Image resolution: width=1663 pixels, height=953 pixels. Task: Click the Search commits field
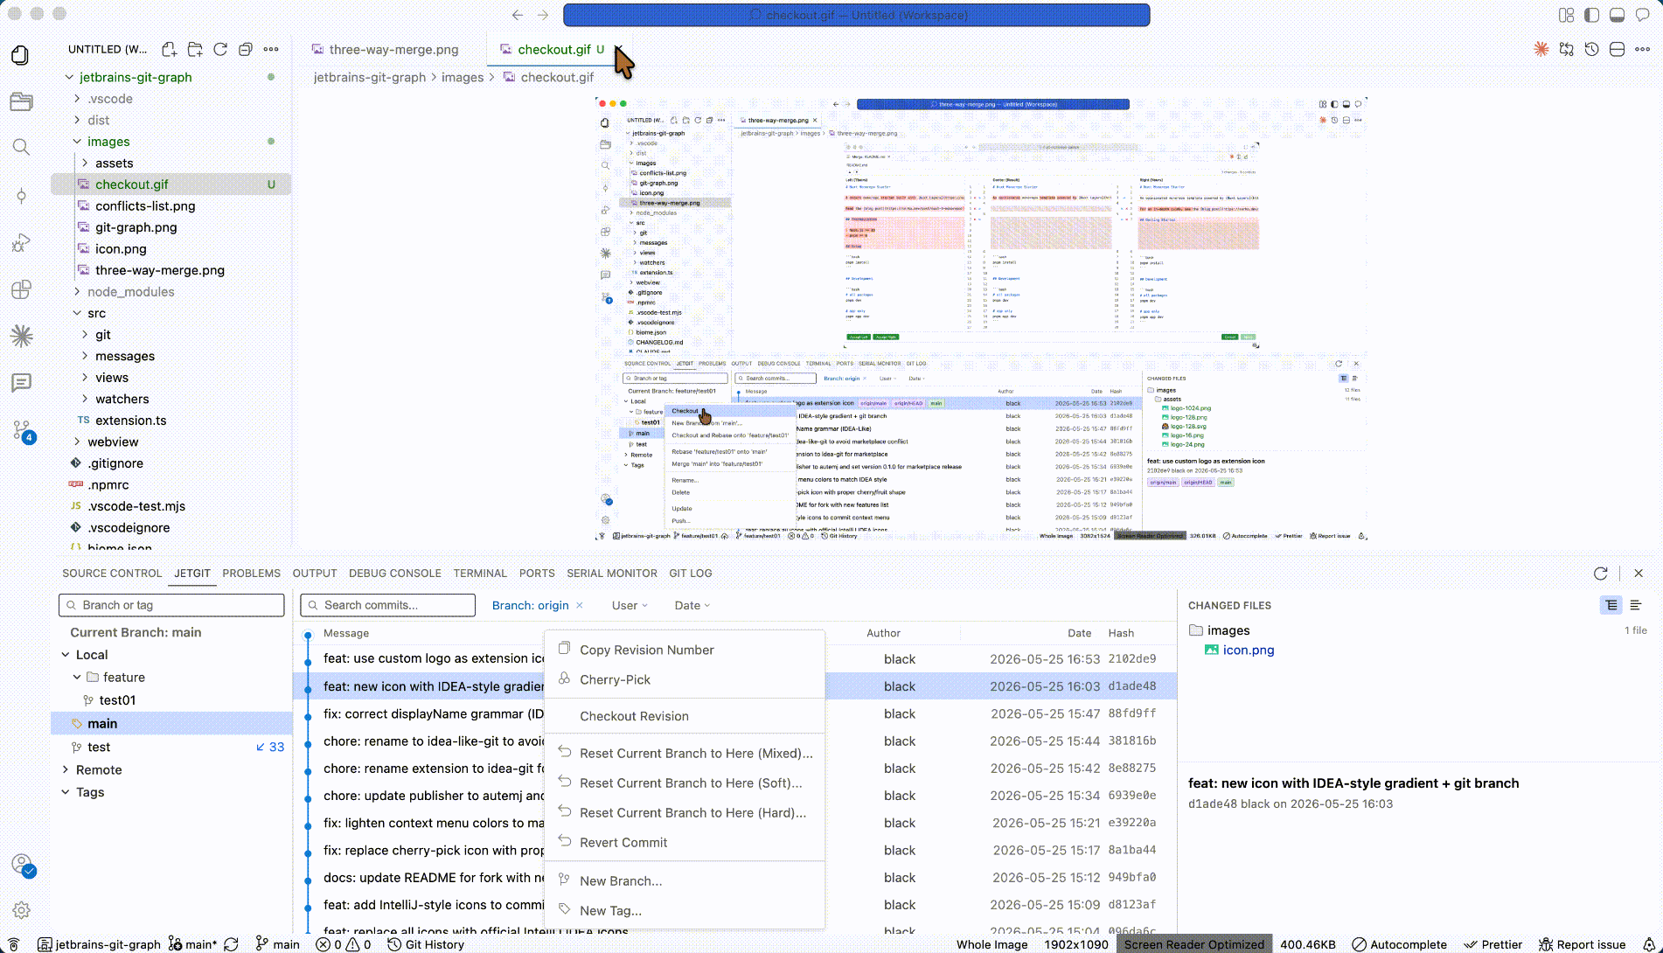tap(387, 605)
